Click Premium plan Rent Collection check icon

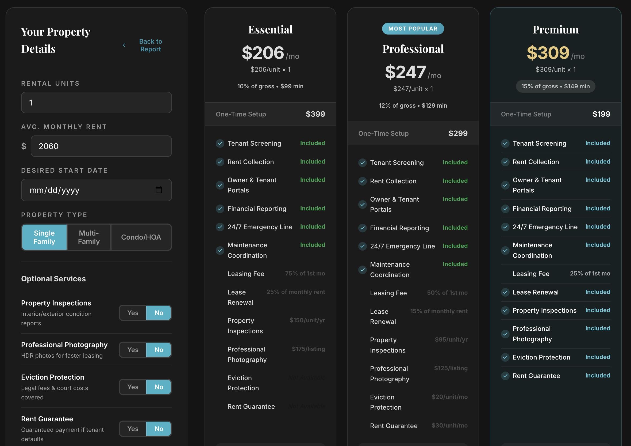pyautogui.click(x=505, y=162)
